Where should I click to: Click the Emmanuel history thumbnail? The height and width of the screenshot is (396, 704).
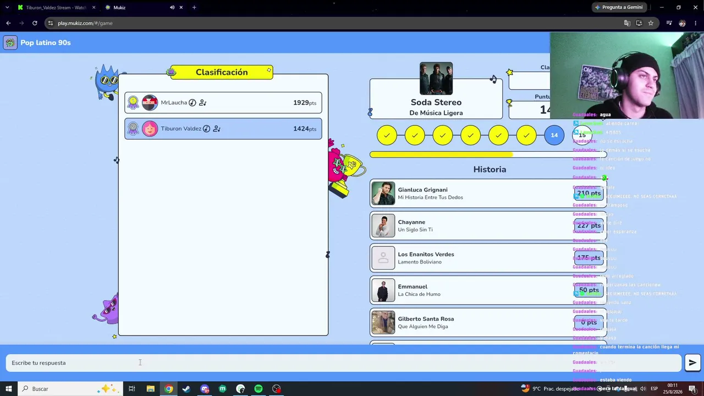(x=383, y=290)
